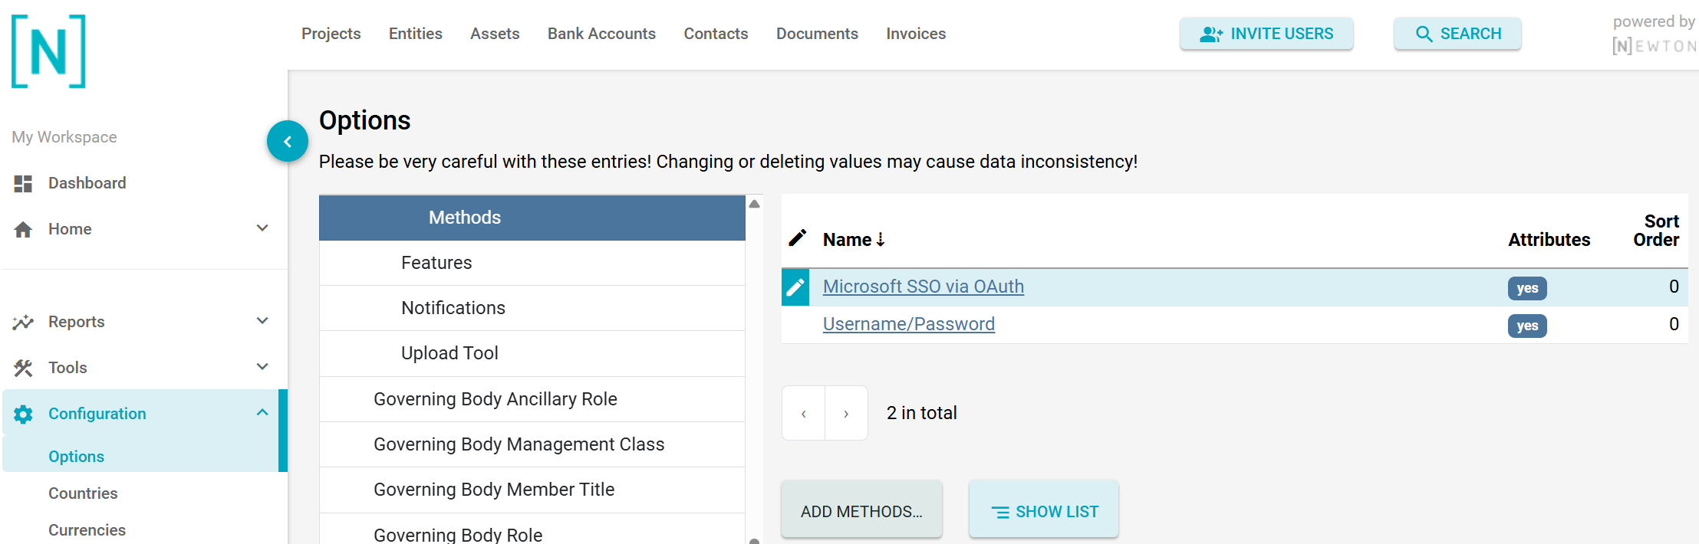This screenshot has width=1699, height=544.
Task: Click the Configuration gear icon
Action: [x=23, y=415]
